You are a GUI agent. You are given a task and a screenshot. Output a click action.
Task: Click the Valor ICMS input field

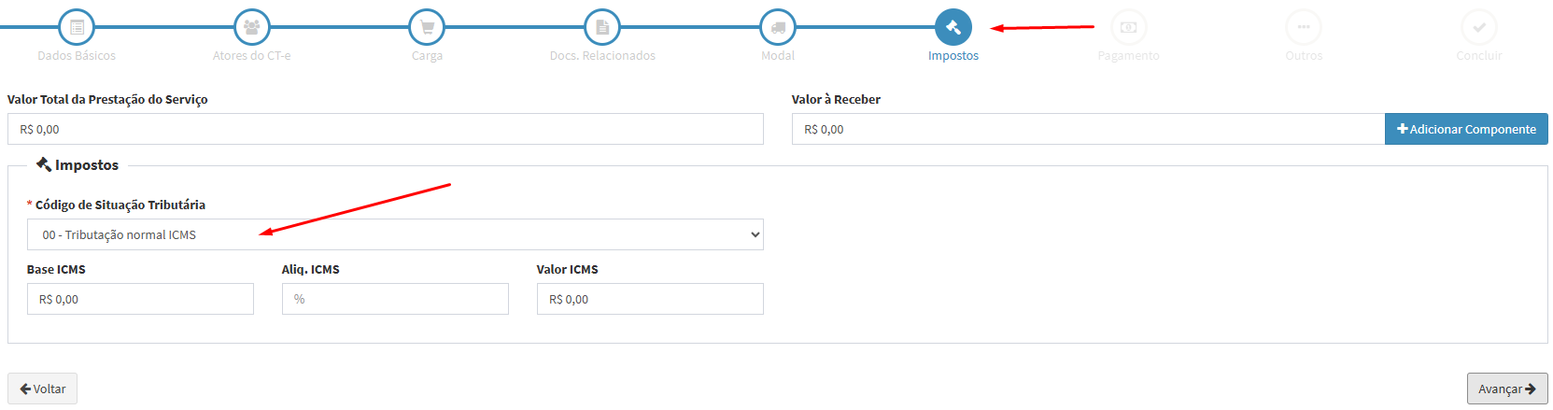coord(650,299)
